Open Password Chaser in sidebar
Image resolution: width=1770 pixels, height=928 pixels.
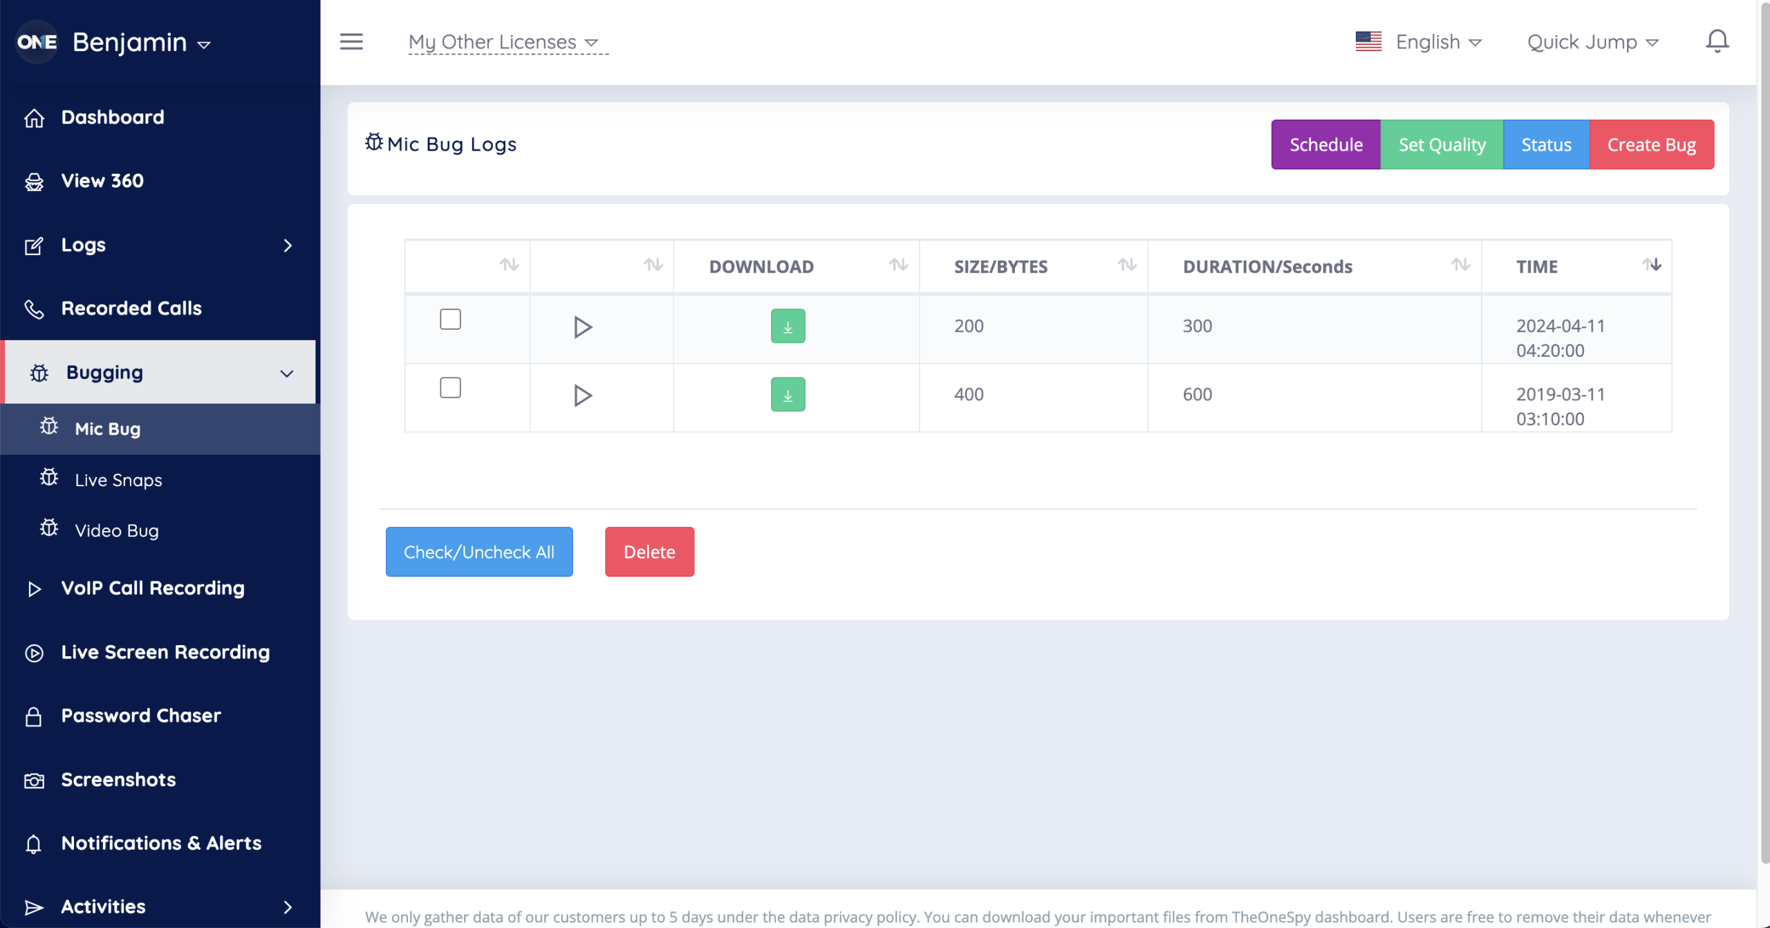(141, 716)
